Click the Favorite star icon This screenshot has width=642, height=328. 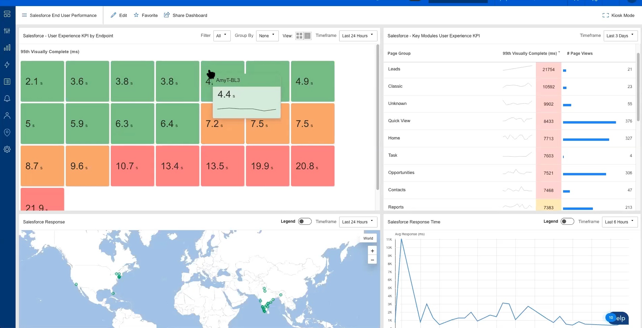(x=136, y=15)
